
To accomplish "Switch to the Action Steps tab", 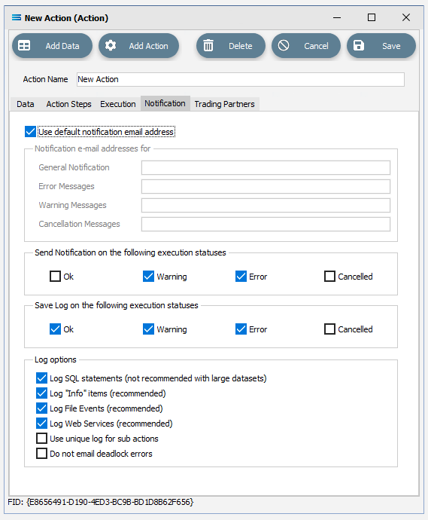I will click(x=69, y=104).
